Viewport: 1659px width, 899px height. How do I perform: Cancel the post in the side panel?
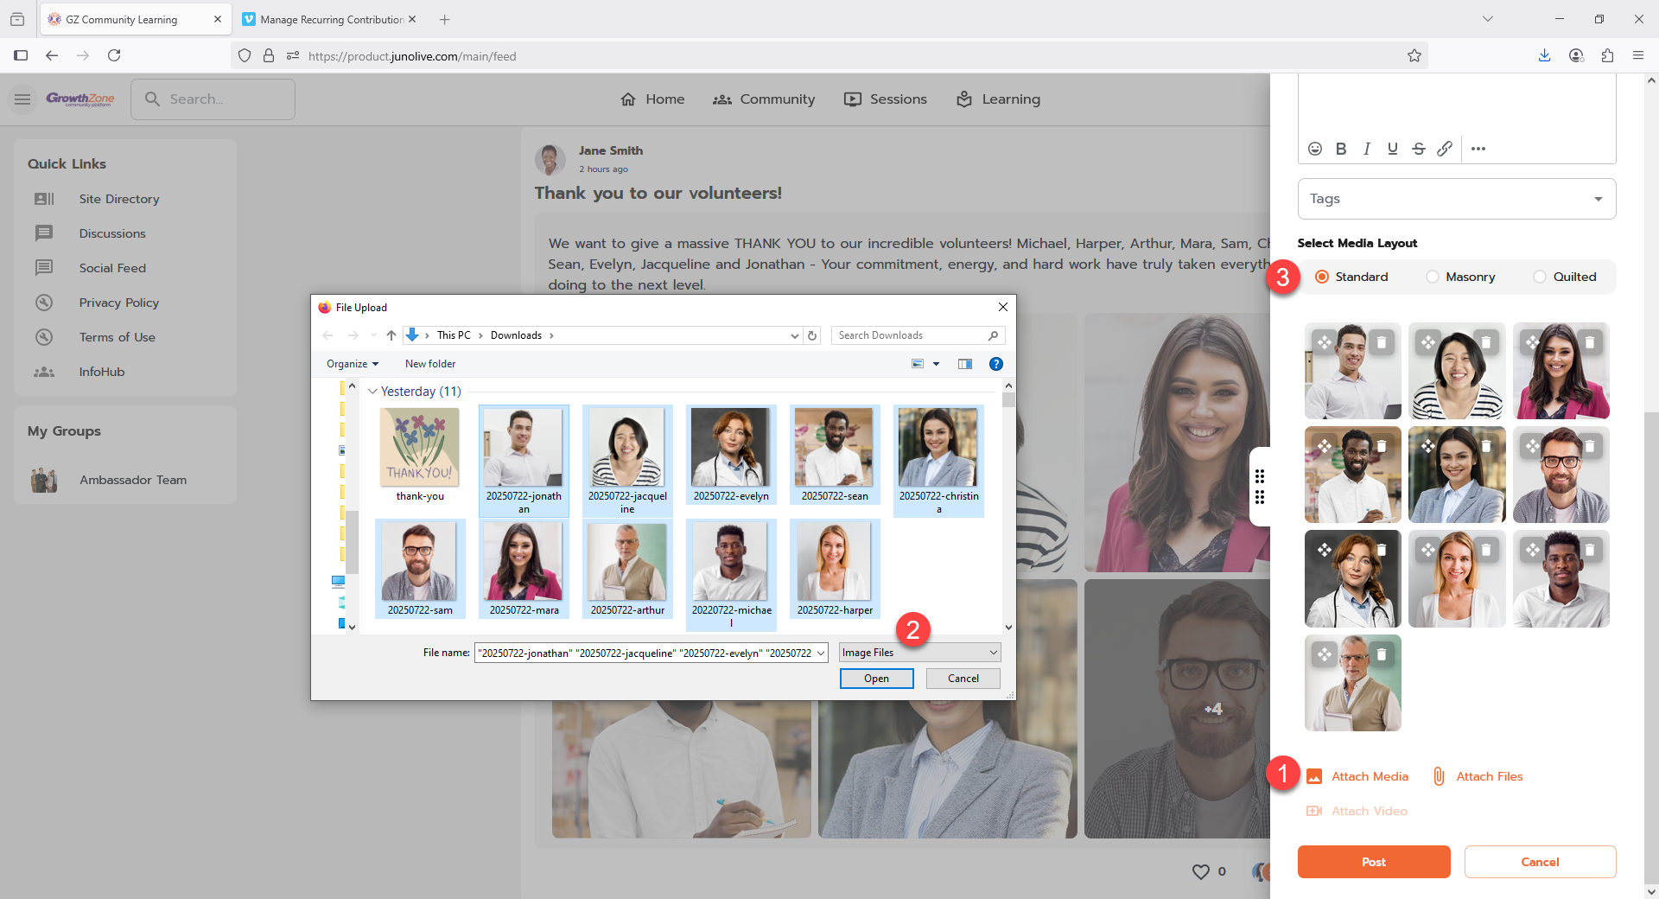coord(1540,862)
